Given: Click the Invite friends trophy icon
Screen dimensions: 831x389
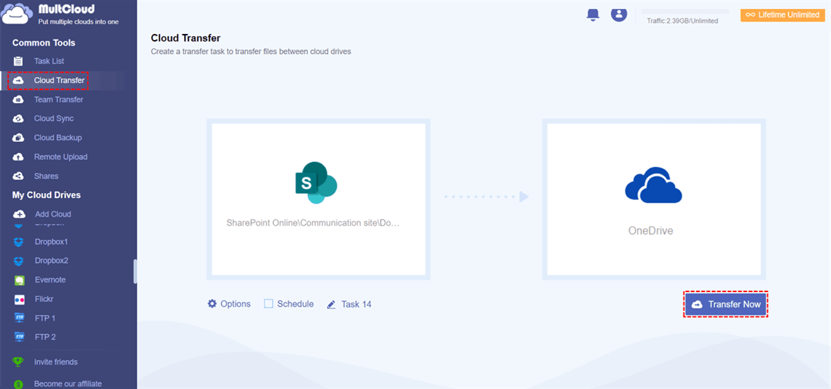Looking at the screenshot, I should [19, 362].
